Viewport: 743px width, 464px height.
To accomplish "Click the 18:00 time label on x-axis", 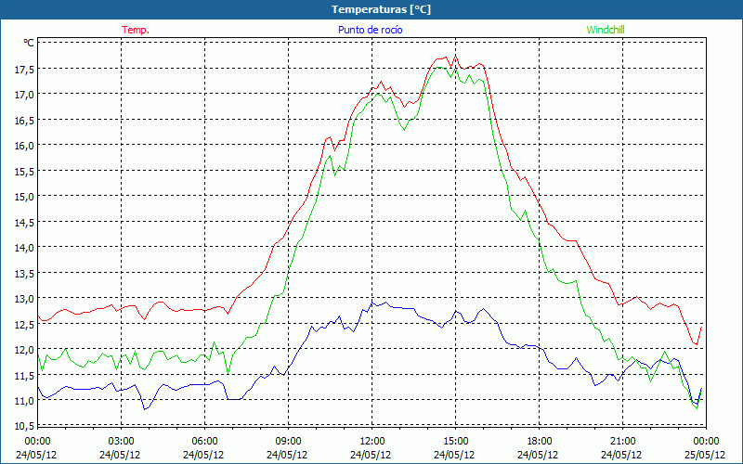I will pos(540,442).
